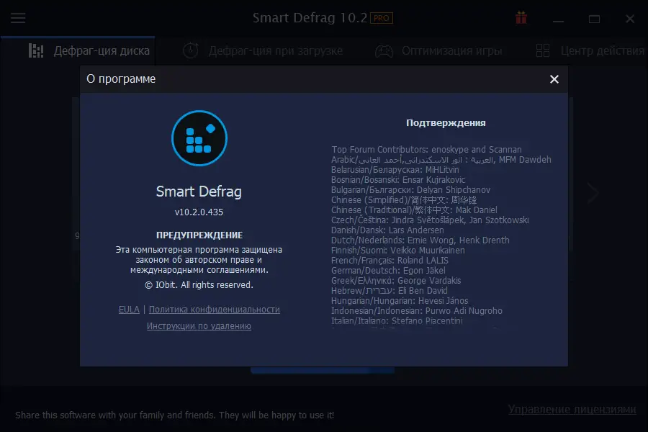Click the red gift promotion icon

[520, 19]
